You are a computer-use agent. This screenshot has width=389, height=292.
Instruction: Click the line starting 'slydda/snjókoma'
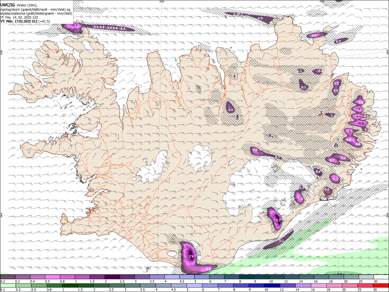36,13
